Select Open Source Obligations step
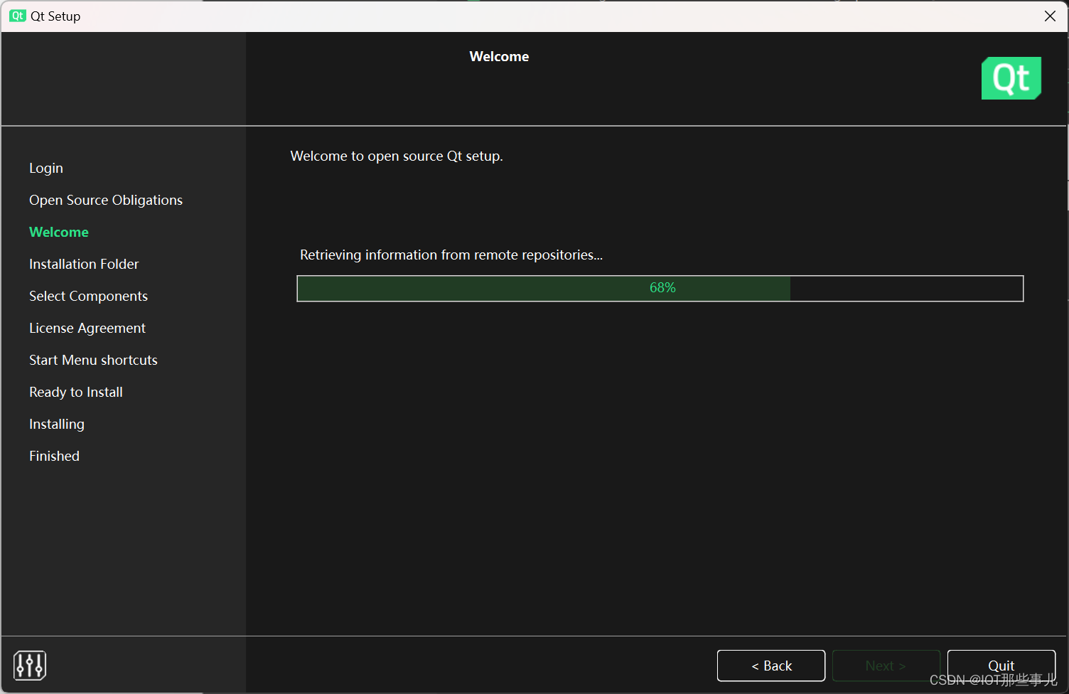The width and height of the screenshot is (1069, 694). pyautogui.click(x=106, y=200)
